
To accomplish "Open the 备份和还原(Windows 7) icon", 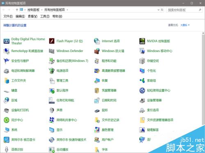I will point(52,61).
